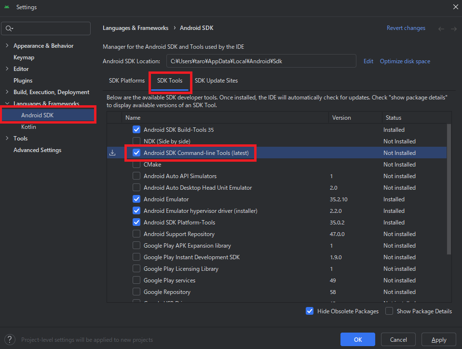Switch to SDK Platforms tab

point(127,81)
